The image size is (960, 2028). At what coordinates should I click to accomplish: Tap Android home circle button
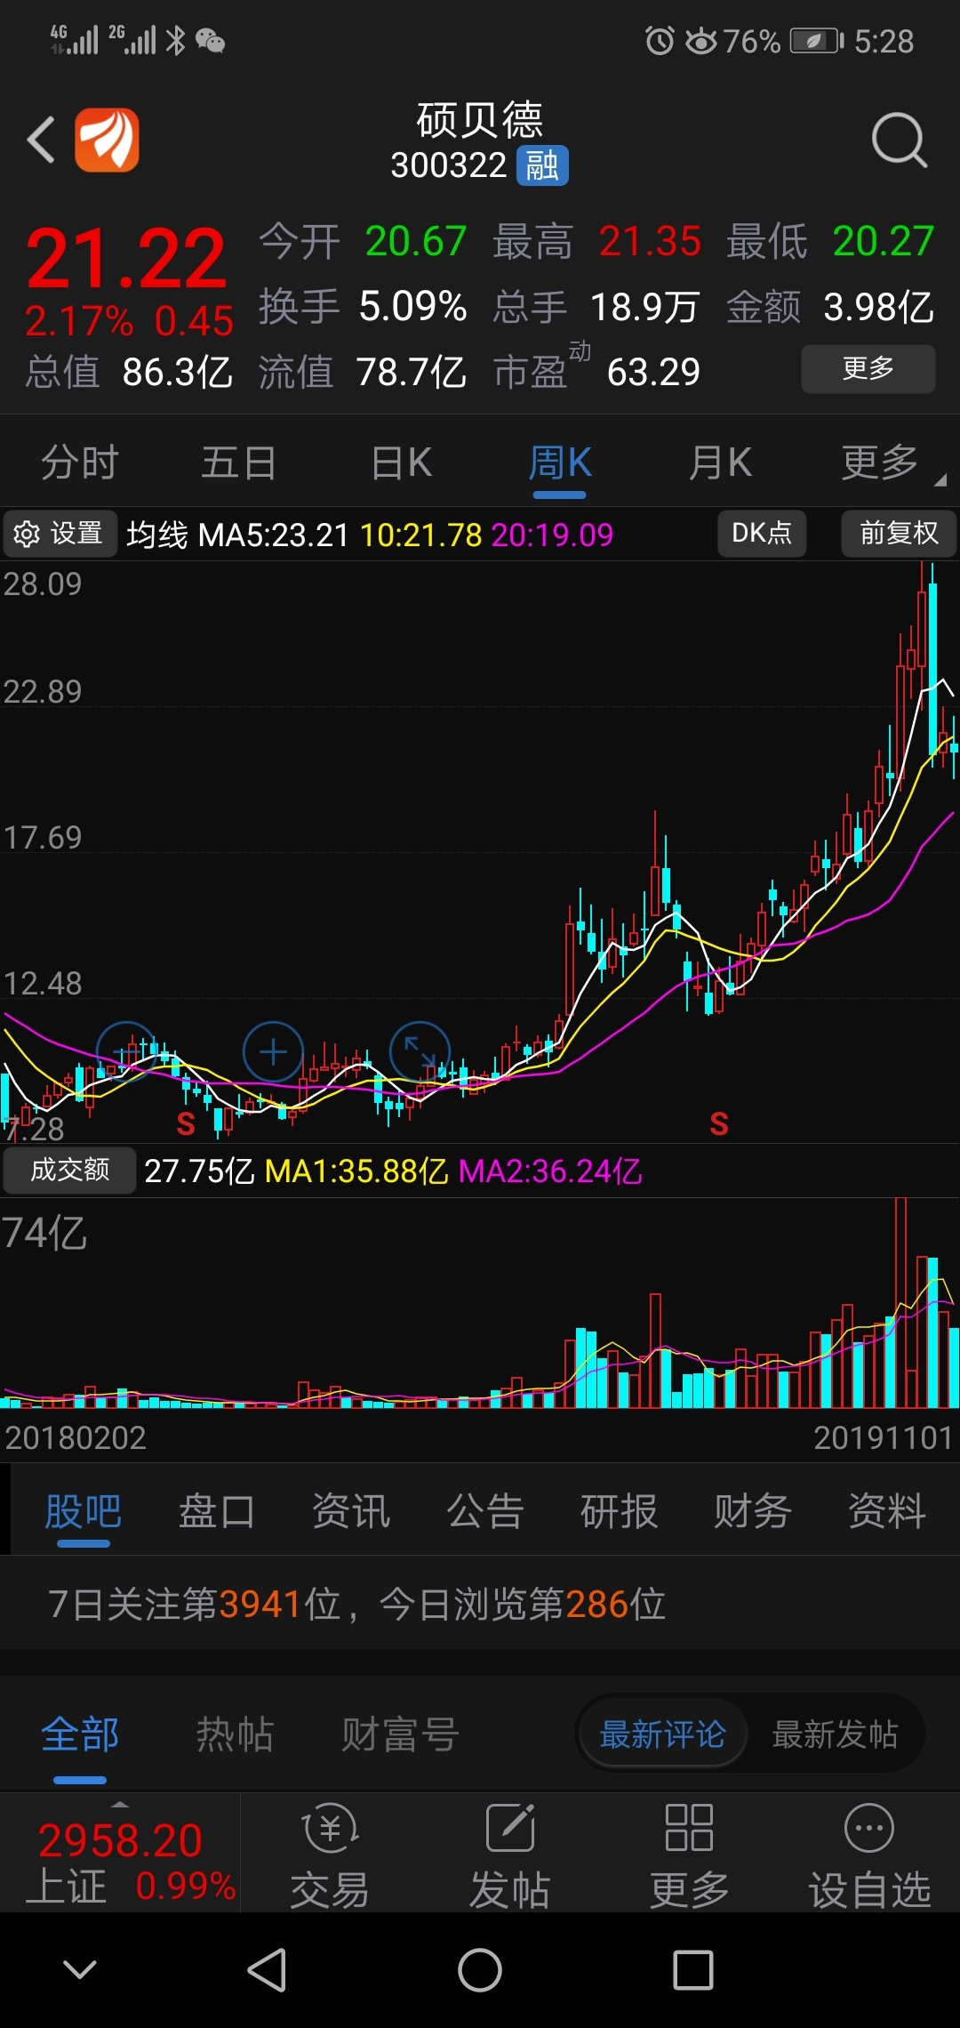coord(480,1969)
